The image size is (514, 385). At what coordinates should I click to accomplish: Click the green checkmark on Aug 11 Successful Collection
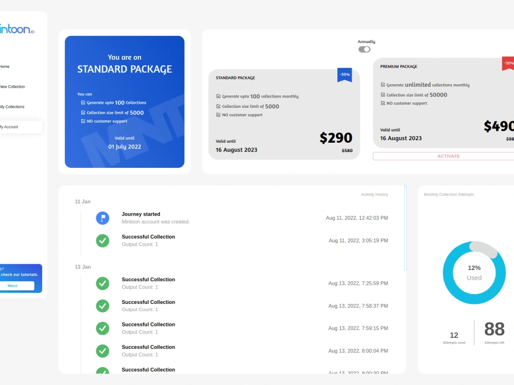[102, 240]
